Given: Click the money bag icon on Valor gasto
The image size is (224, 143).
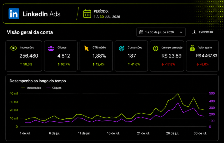Looking at the screenshot, I should click(192, 48).
